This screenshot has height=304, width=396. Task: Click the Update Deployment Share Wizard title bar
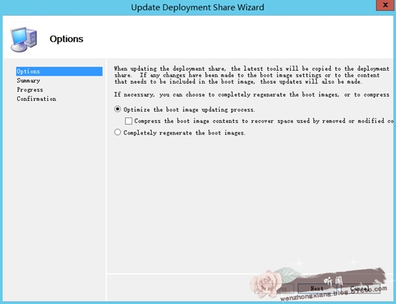197,7
